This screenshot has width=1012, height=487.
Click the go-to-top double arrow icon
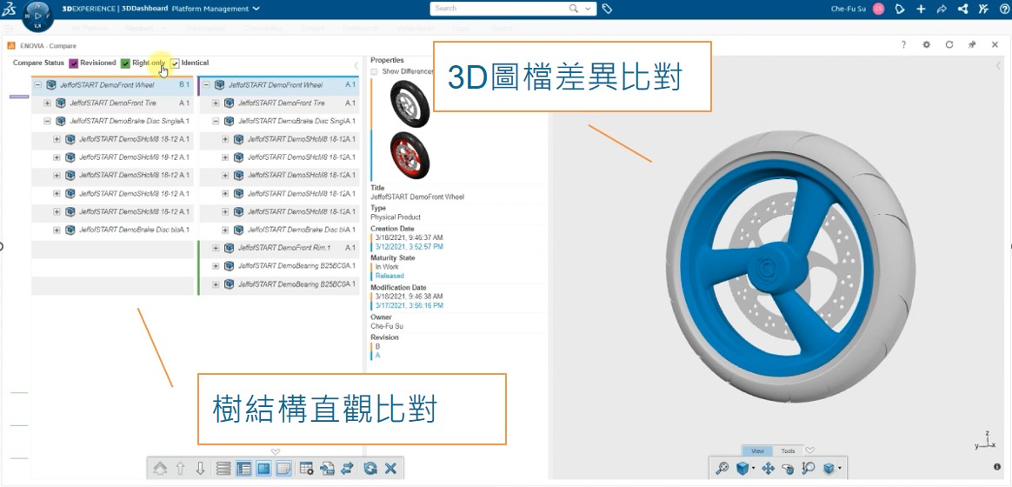point(161,469)
